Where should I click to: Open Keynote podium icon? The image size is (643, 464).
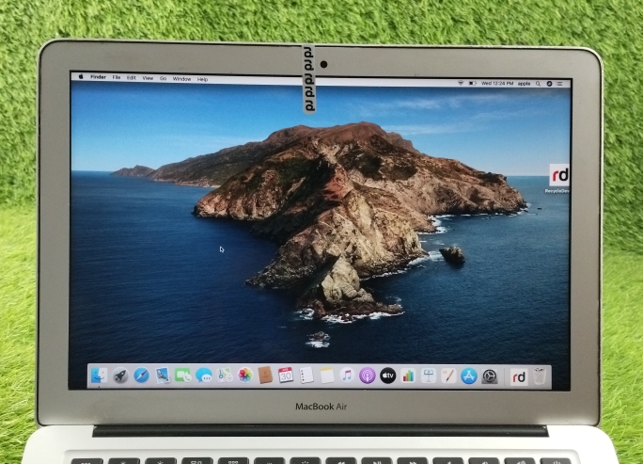(x=429, y=376)
